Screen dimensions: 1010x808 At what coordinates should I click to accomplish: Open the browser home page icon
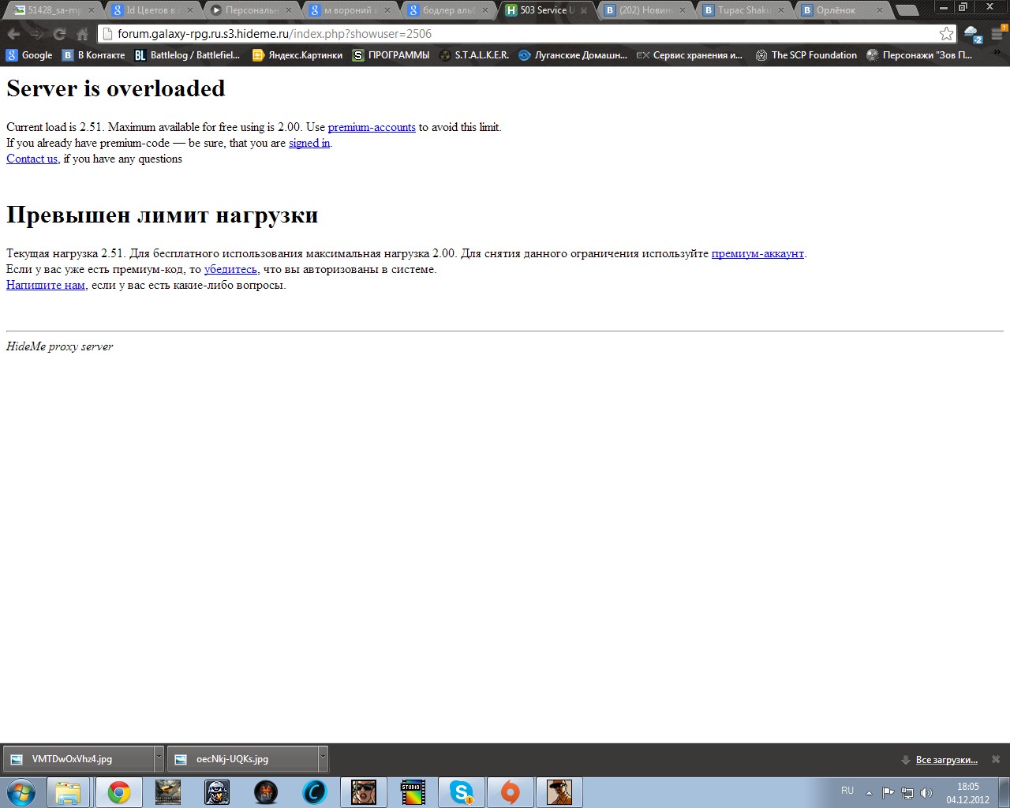click(x=82, y=34)
